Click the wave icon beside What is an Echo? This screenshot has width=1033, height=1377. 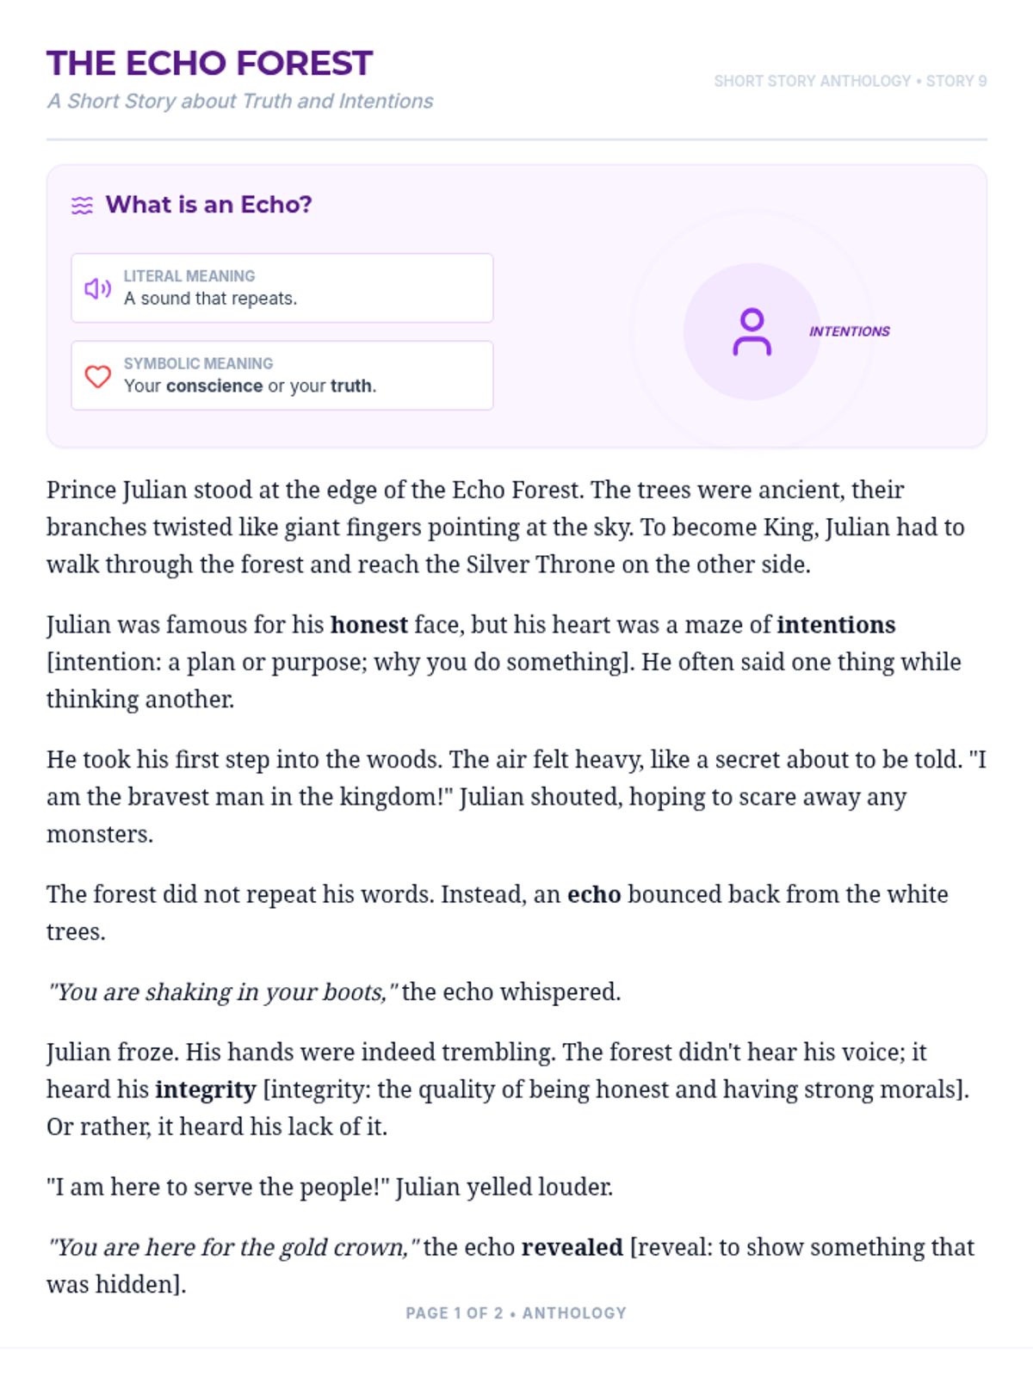tap(82, 206)
